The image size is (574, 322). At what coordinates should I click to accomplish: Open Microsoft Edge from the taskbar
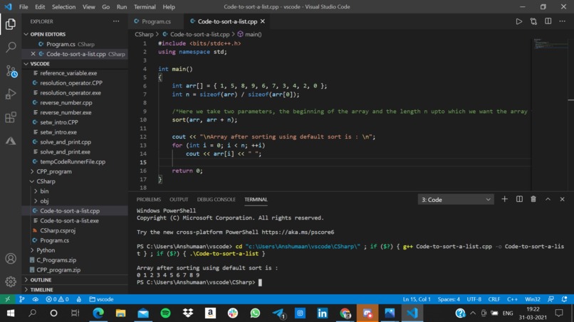98,313
